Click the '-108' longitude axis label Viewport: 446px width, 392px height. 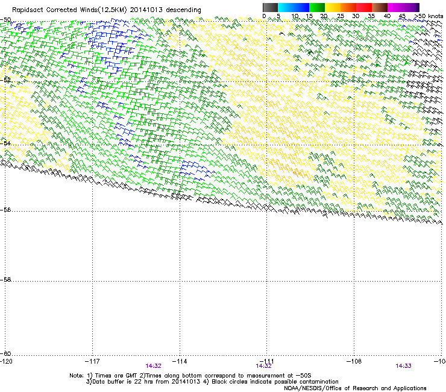click(354, 361)
